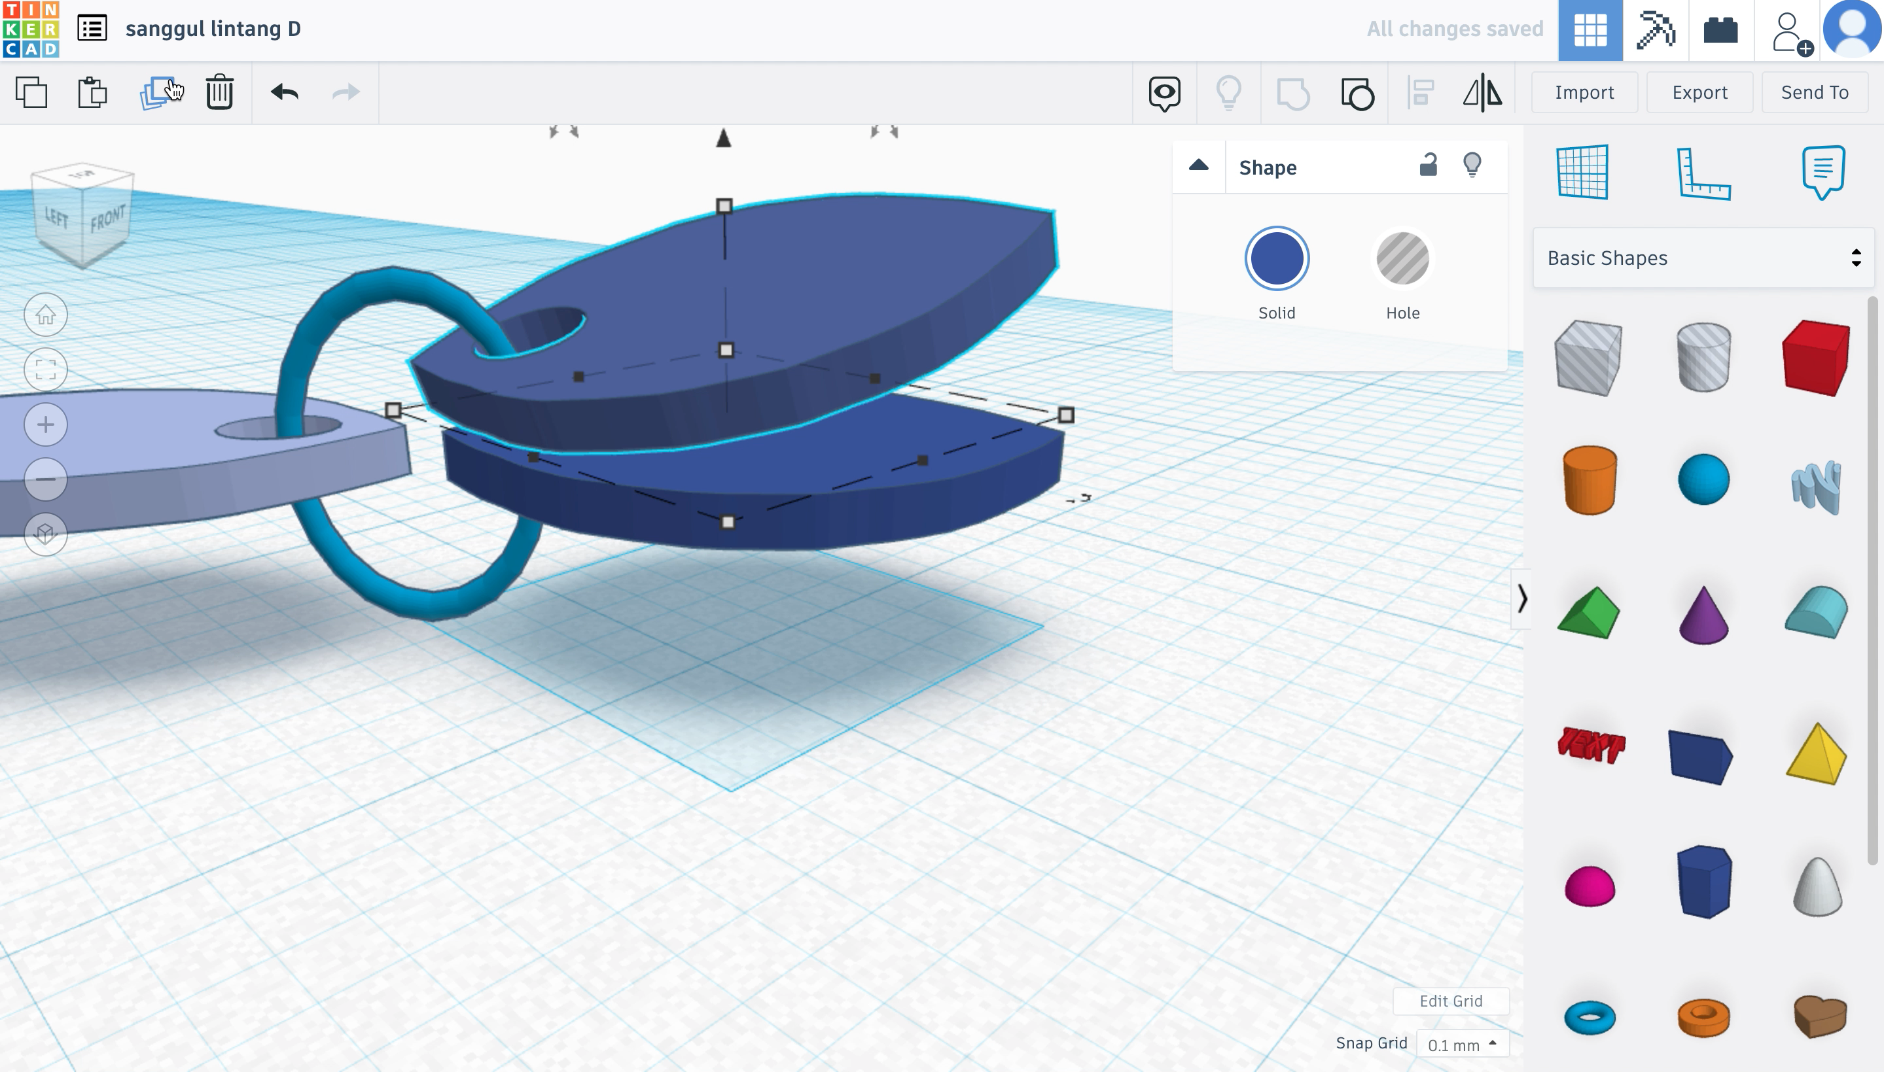The image size is (1884, 1072).
Task: Pick the red Text shape
Action: [x=1591, y=745]
